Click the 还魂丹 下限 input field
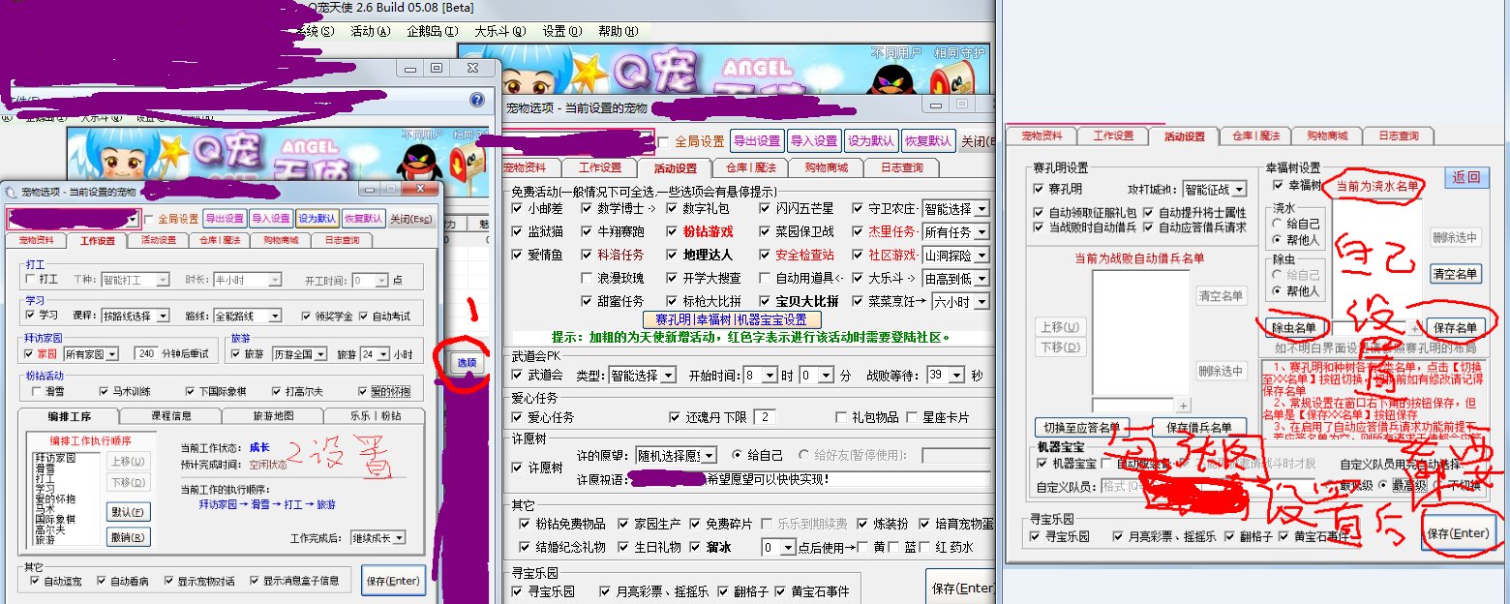The height and width of the screenshot is (604, 1510). (765, 417)
